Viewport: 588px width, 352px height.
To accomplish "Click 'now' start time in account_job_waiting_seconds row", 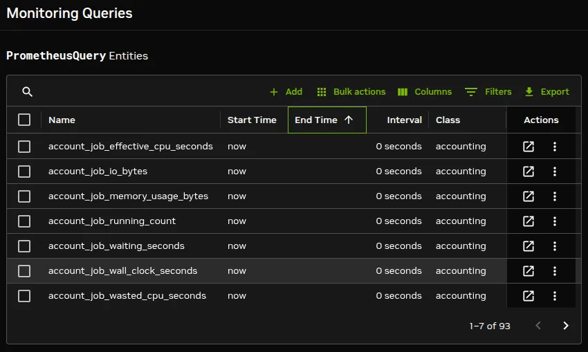I will tap(237, 246).
